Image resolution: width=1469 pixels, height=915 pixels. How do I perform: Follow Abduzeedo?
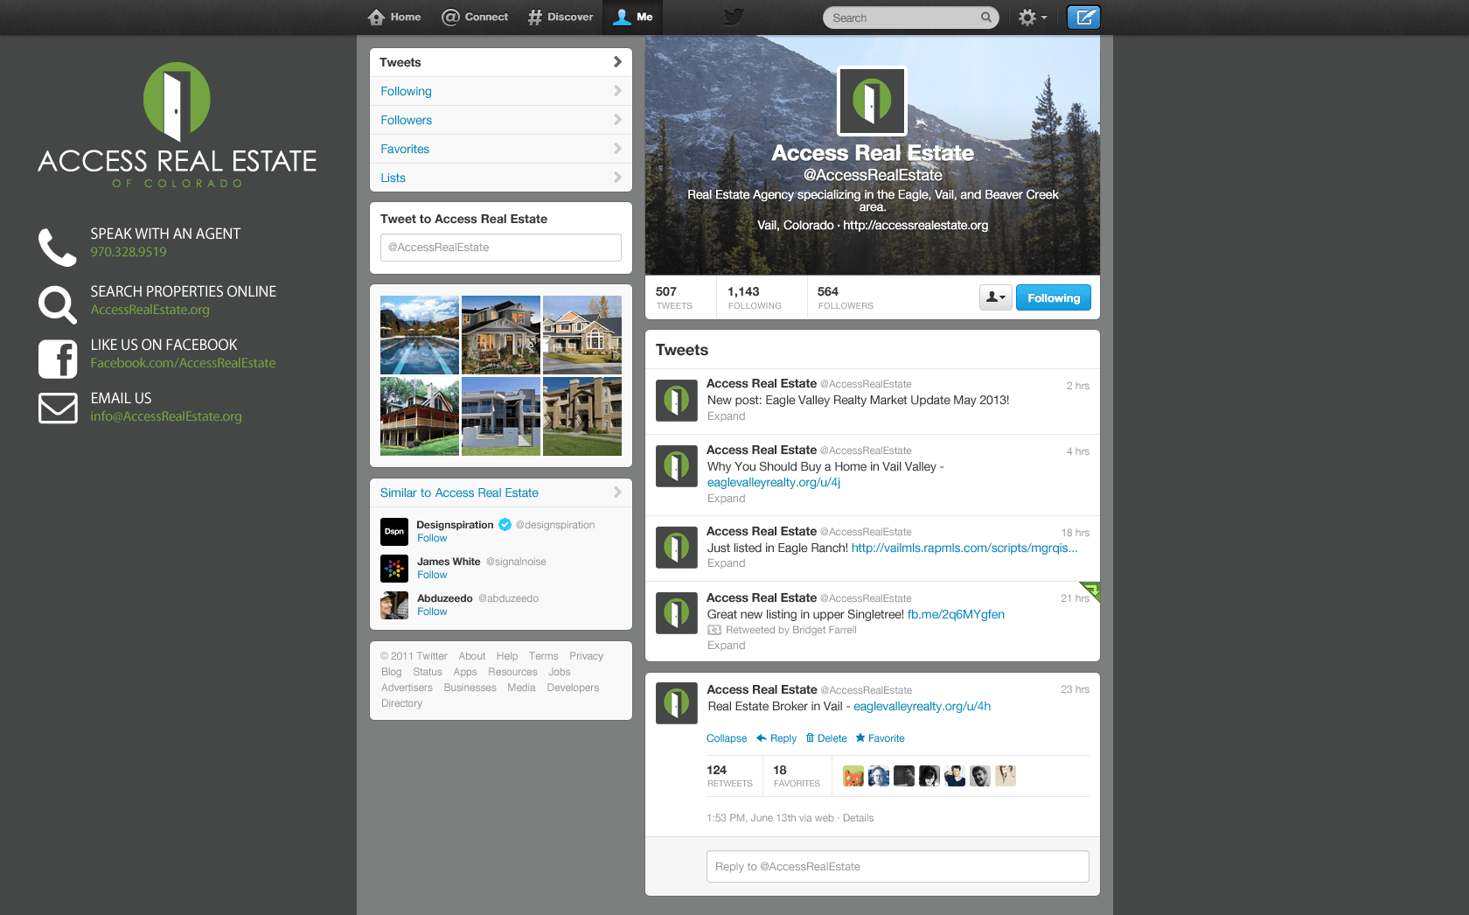point(432,611)
